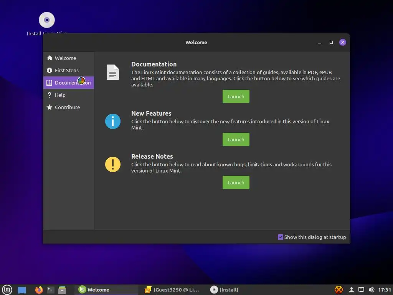The width and height of the screenshot is (393, 295).
Task: Open the Terminal launcher in the panel
Action: pos(50,290)
